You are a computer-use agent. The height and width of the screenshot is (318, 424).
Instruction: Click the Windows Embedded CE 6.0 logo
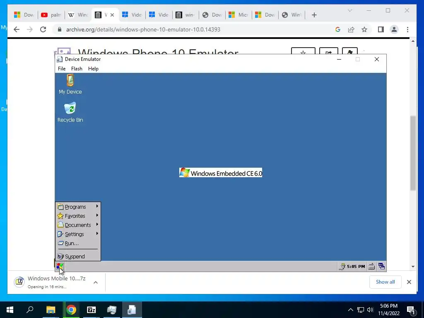click(221, 173)
